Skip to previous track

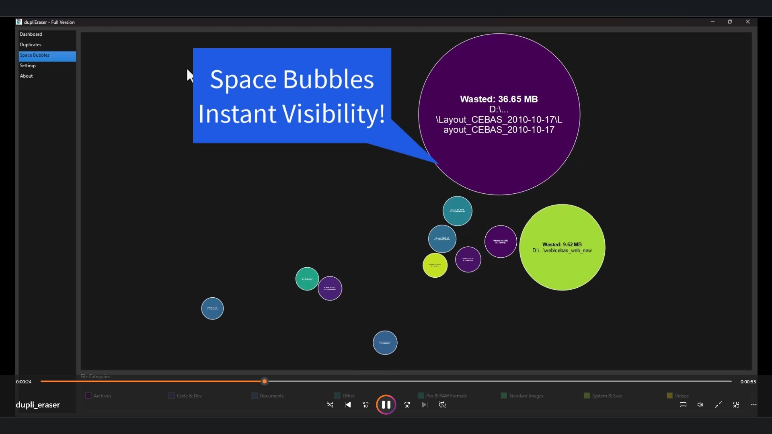pyautogui.click(x=348, y=405)
